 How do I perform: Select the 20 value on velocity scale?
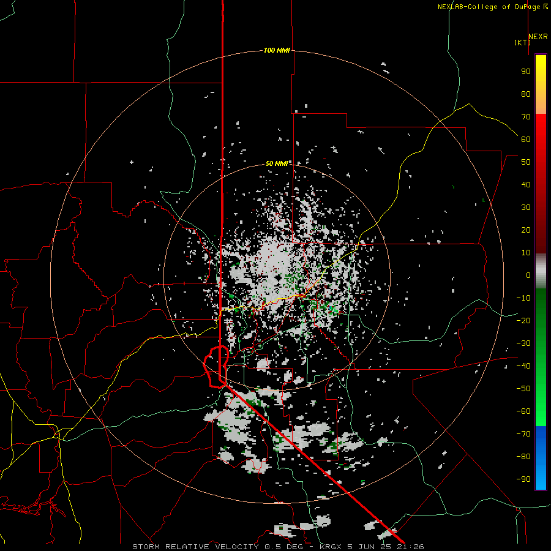coord(526,230)
